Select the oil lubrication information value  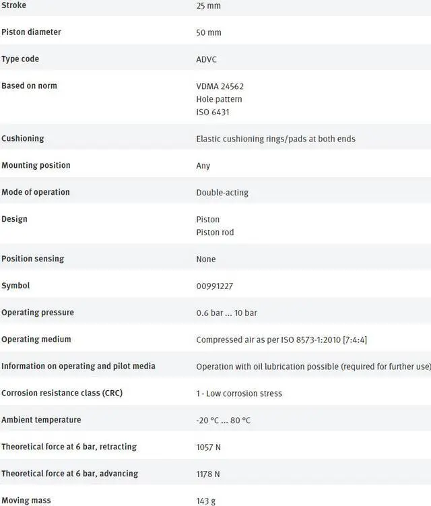point(313,367)
